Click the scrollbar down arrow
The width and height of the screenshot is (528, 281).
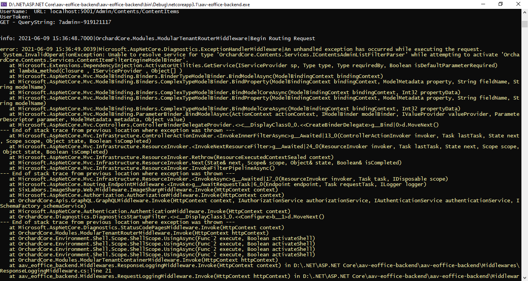pyautogui.click(x=525, y=278)
